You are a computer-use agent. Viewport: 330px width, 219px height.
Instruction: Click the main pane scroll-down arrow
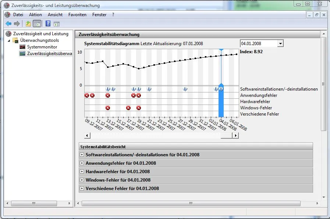point(324,197)
